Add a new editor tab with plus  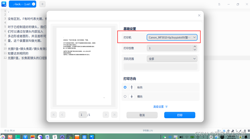[43, 4]
